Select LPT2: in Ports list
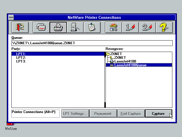Viewport: 182px width, 137px height. click(58, 58)
